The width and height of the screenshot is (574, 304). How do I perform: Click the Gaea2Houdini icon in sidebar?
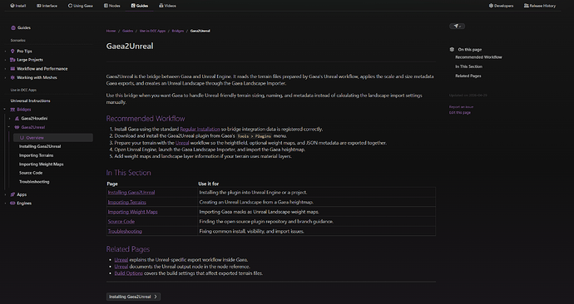coord(17,119)
